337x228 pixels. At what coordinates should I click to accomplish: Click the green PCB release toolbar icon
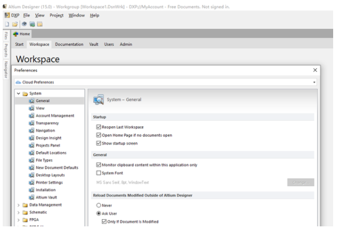(32, 24)
